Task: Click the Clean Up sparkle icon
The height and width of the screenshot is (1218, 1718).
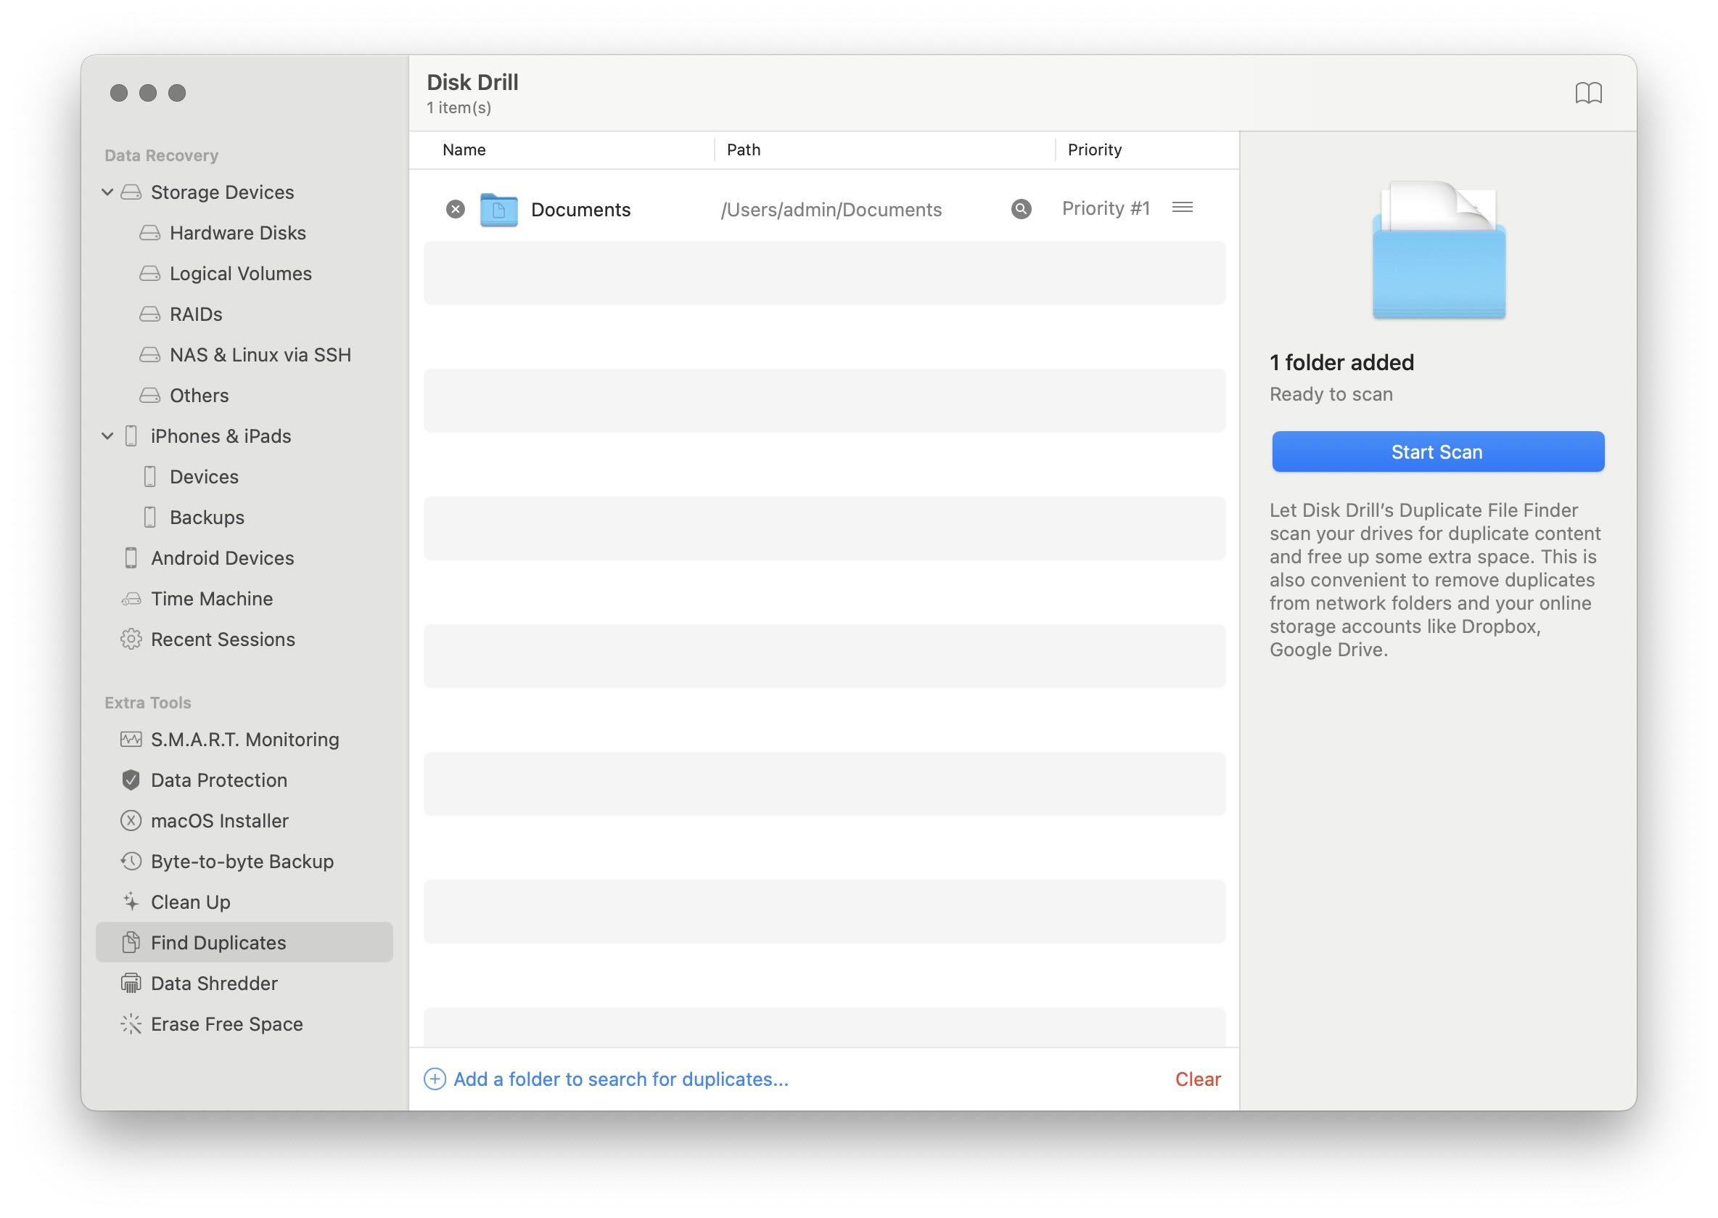Action: coord(131,902)
